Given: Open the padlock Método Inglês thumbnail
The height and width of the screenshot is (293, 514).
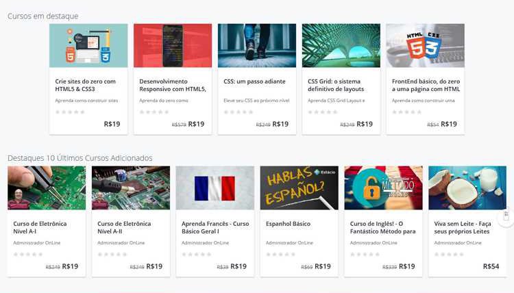Looking at the screenshot, I should 384,188.
